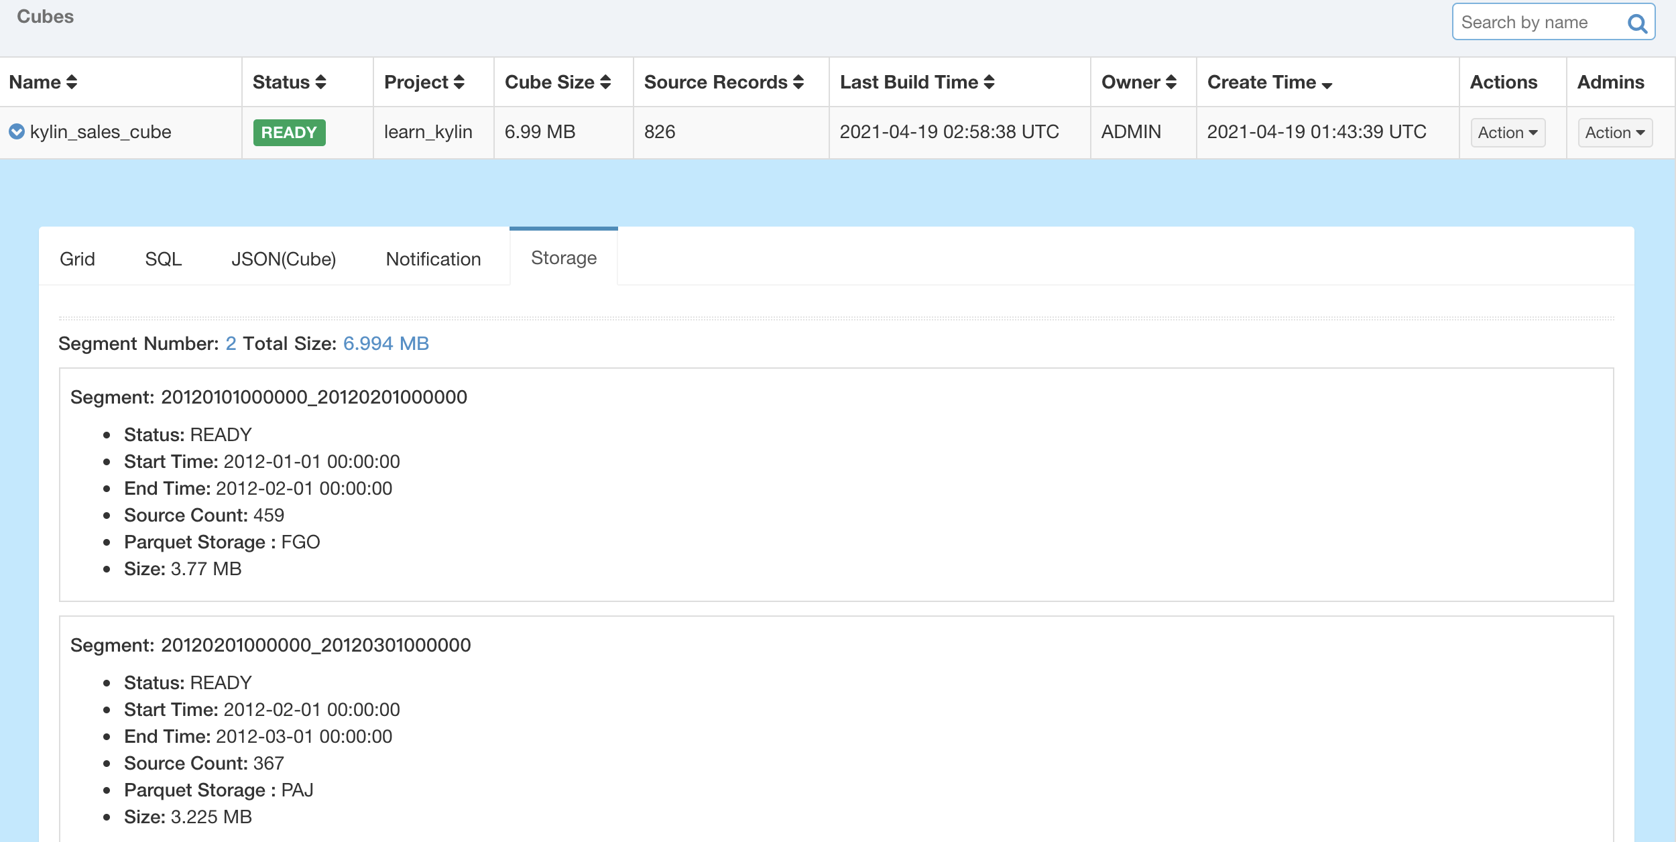Sort by Owner column arrows

pos(1171,82)
